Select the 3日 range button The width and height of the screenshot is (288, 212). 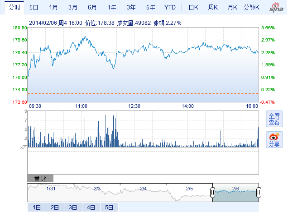click(73, 207)
